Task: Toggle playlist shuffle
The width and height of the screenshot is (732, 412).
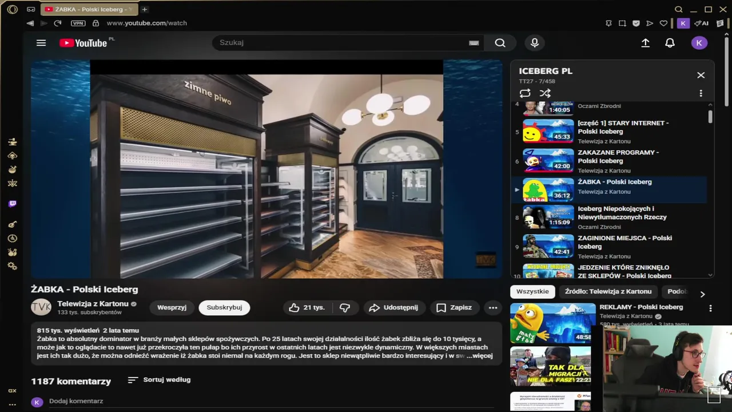Action: point(545,93)
